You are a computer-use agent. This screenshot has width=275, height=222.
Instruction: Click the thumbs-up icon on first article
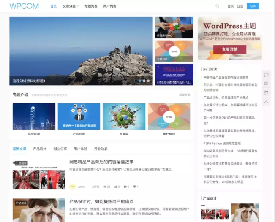[x=116, y=187]
